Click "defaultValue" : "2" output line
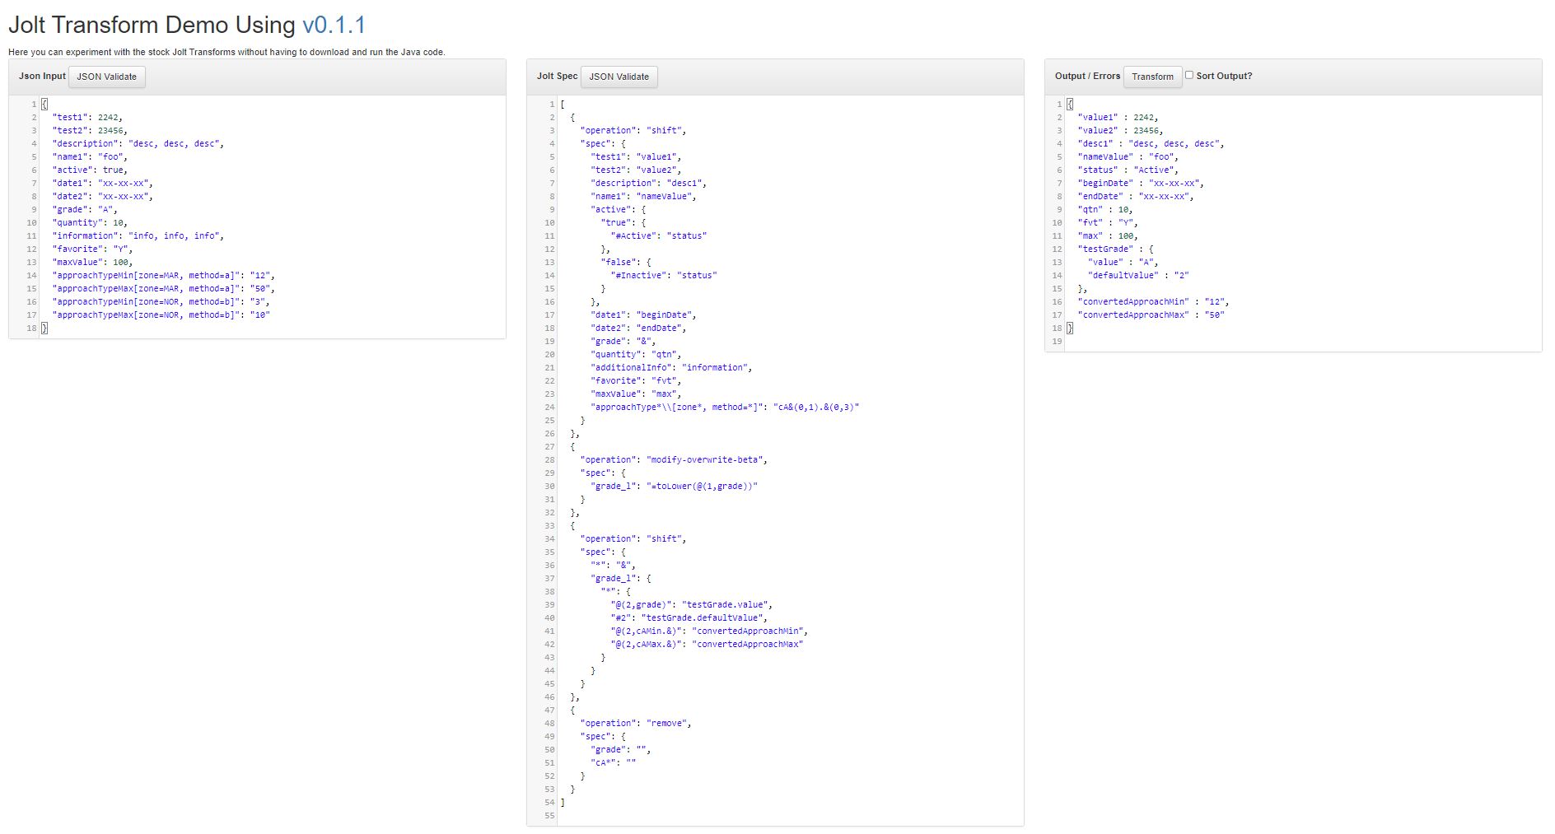This screenshot has width=1555, height=834. point(1138,276)
